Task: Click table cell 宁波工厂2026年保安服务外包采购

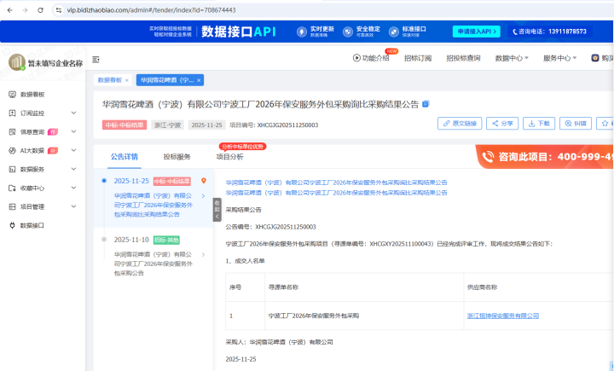Action: [314, 316]
